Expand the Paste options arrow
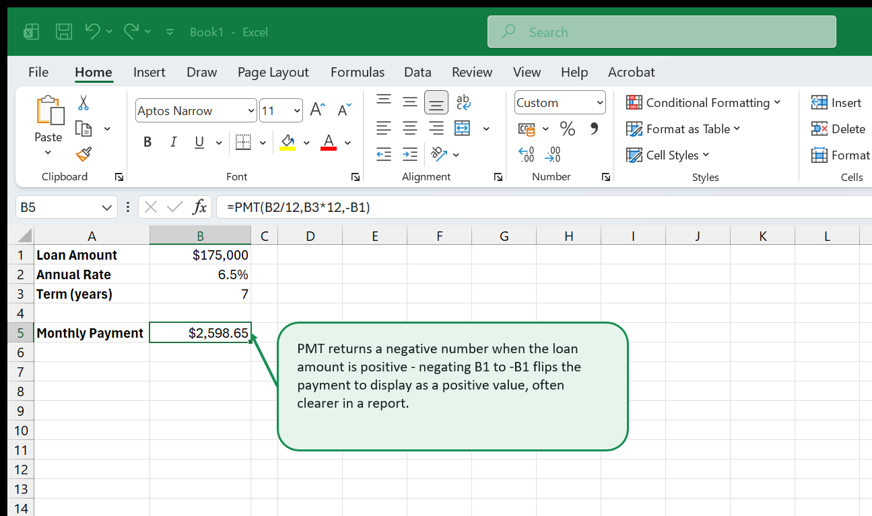This screenshot has height=516, width=872. tap(48, 153)
